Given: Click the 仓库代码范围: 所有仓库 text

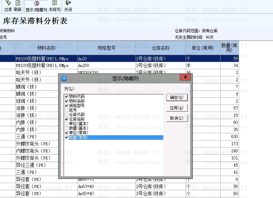Looking at the screenshot, I should [x=196, y=31].
